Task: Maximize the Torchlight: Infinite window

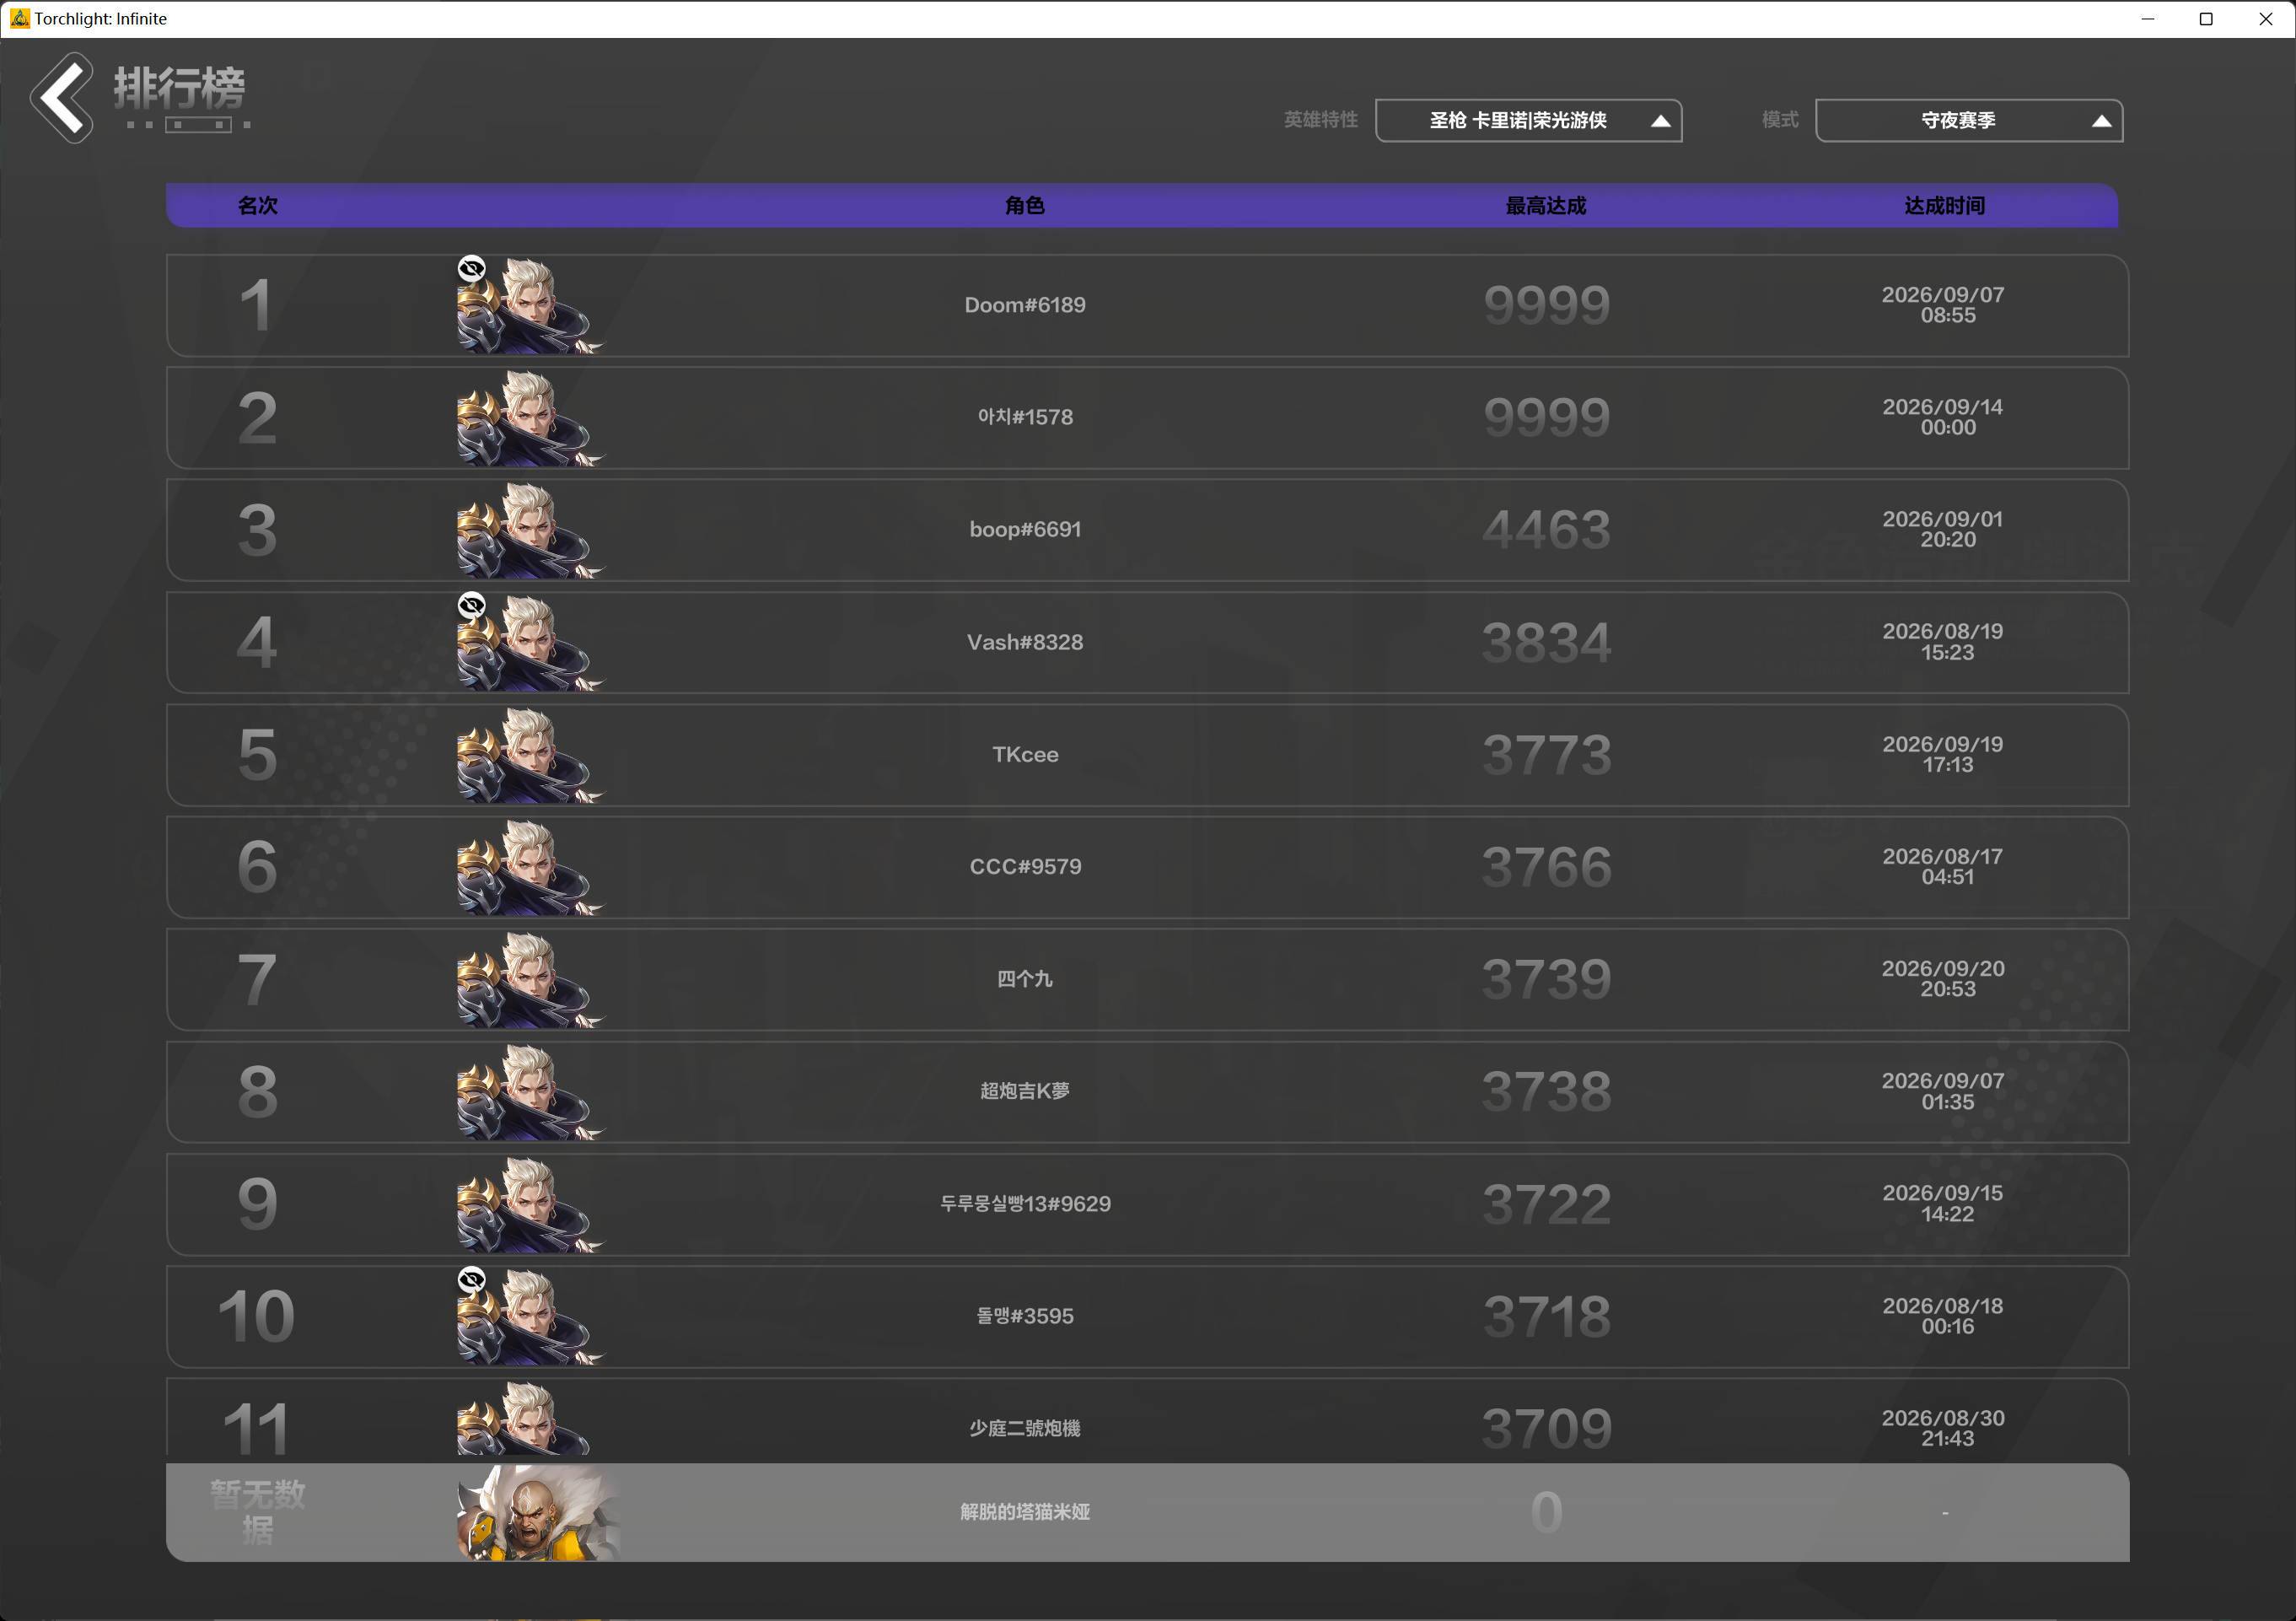Action: click(2206, 19)
